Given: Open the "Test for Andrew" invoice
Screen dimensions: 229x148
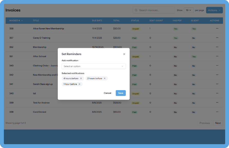Looking at the screenshot, I should point(41,103).
